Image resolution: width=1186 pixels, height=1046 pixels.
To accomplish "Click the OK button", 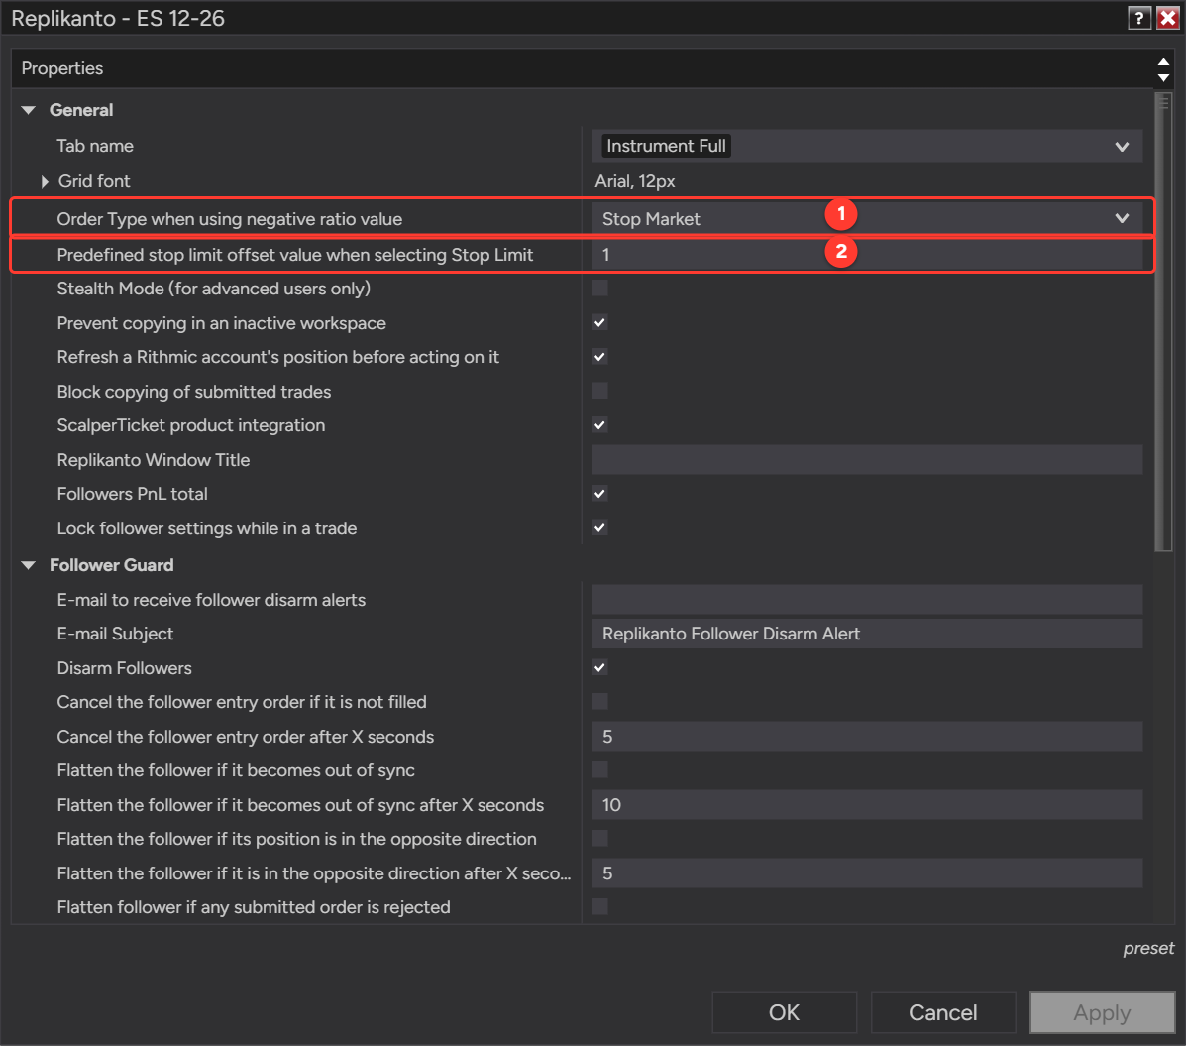I will [785, 1012].
